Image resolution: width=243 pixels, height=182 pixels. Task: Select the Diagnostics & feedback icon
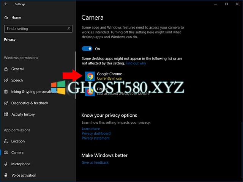6,103
